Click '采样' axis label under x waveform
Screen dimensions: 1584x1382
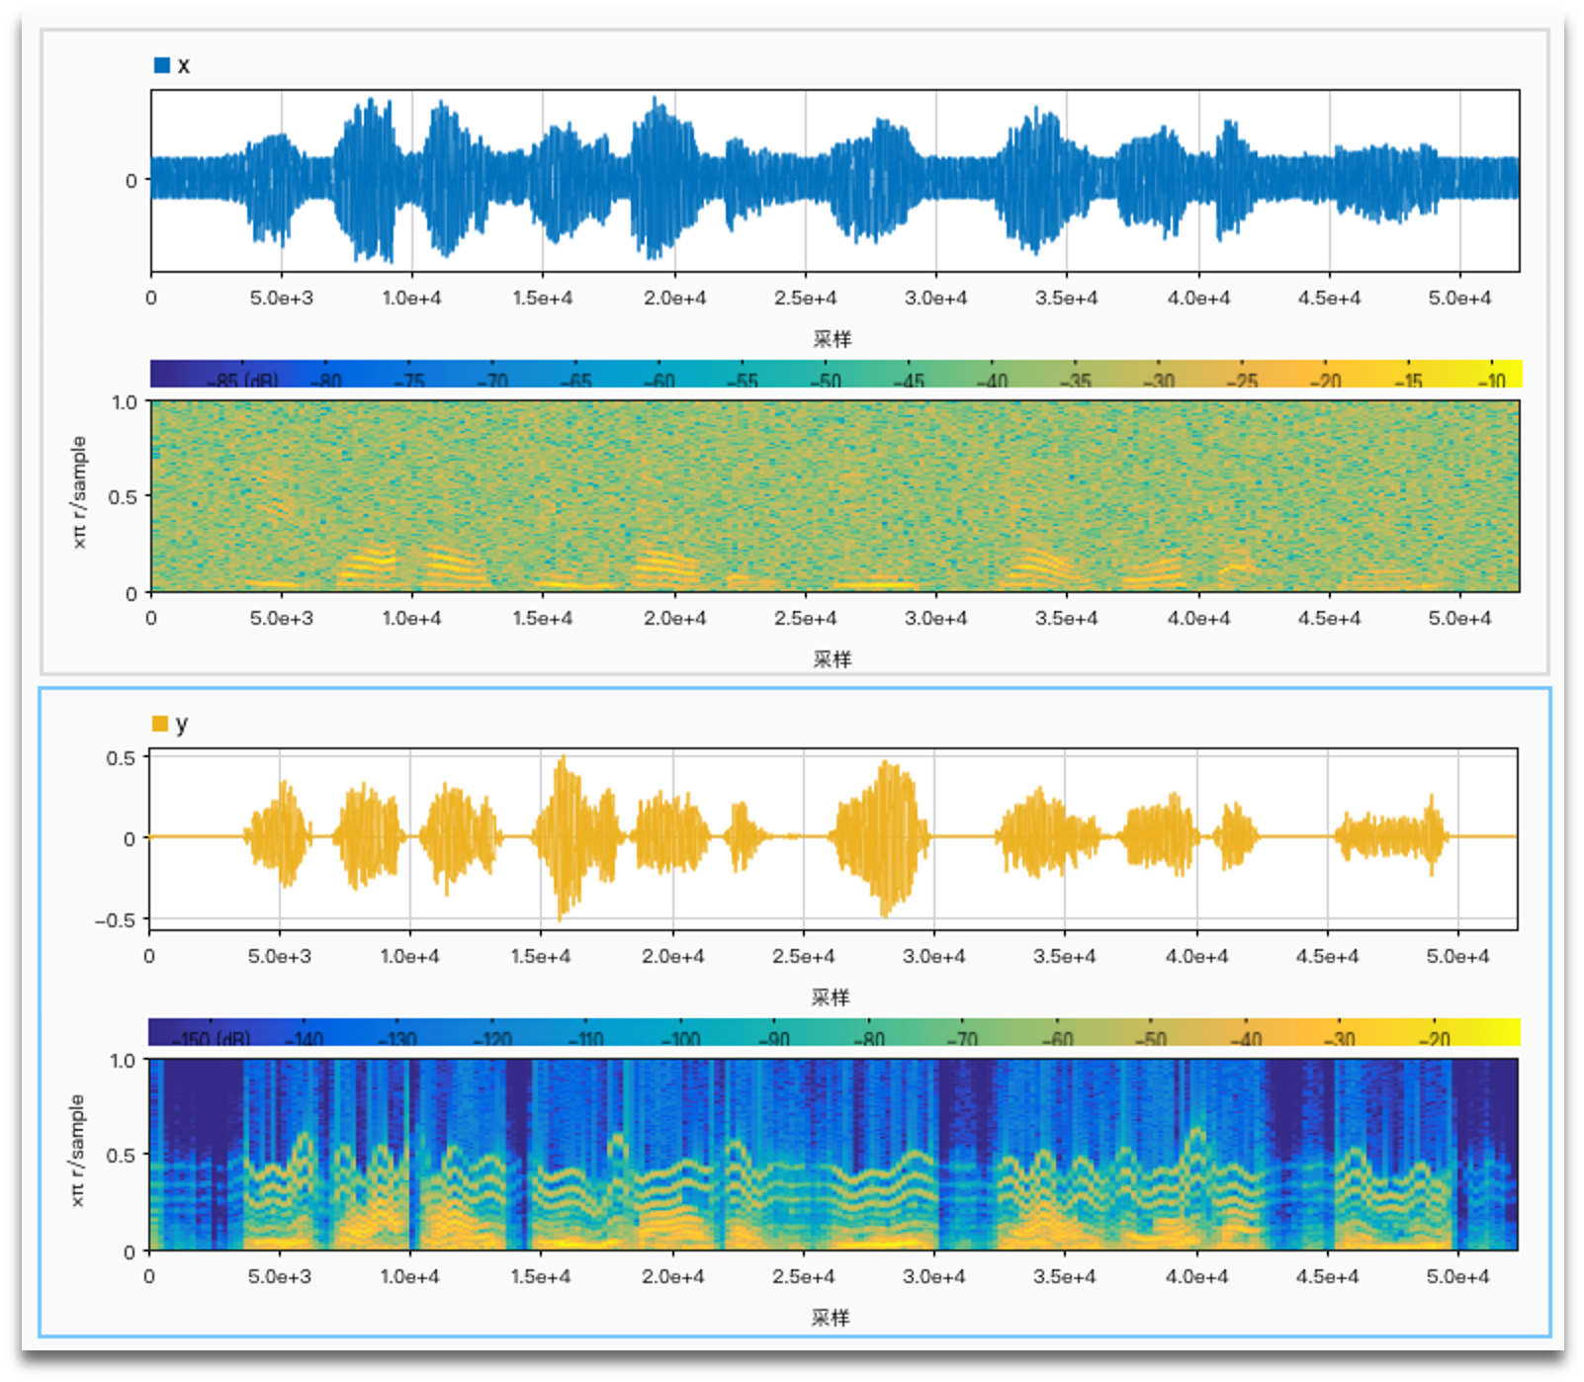833,339
